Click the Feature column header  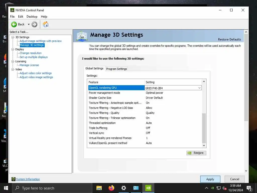(x=116, y=82)
